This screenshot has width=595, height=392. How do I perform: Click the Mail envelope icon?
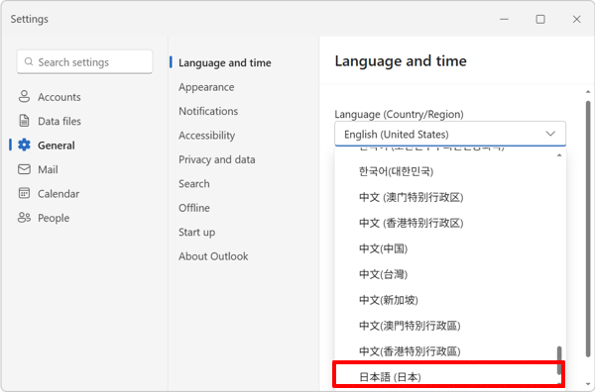tap(24, 169)
